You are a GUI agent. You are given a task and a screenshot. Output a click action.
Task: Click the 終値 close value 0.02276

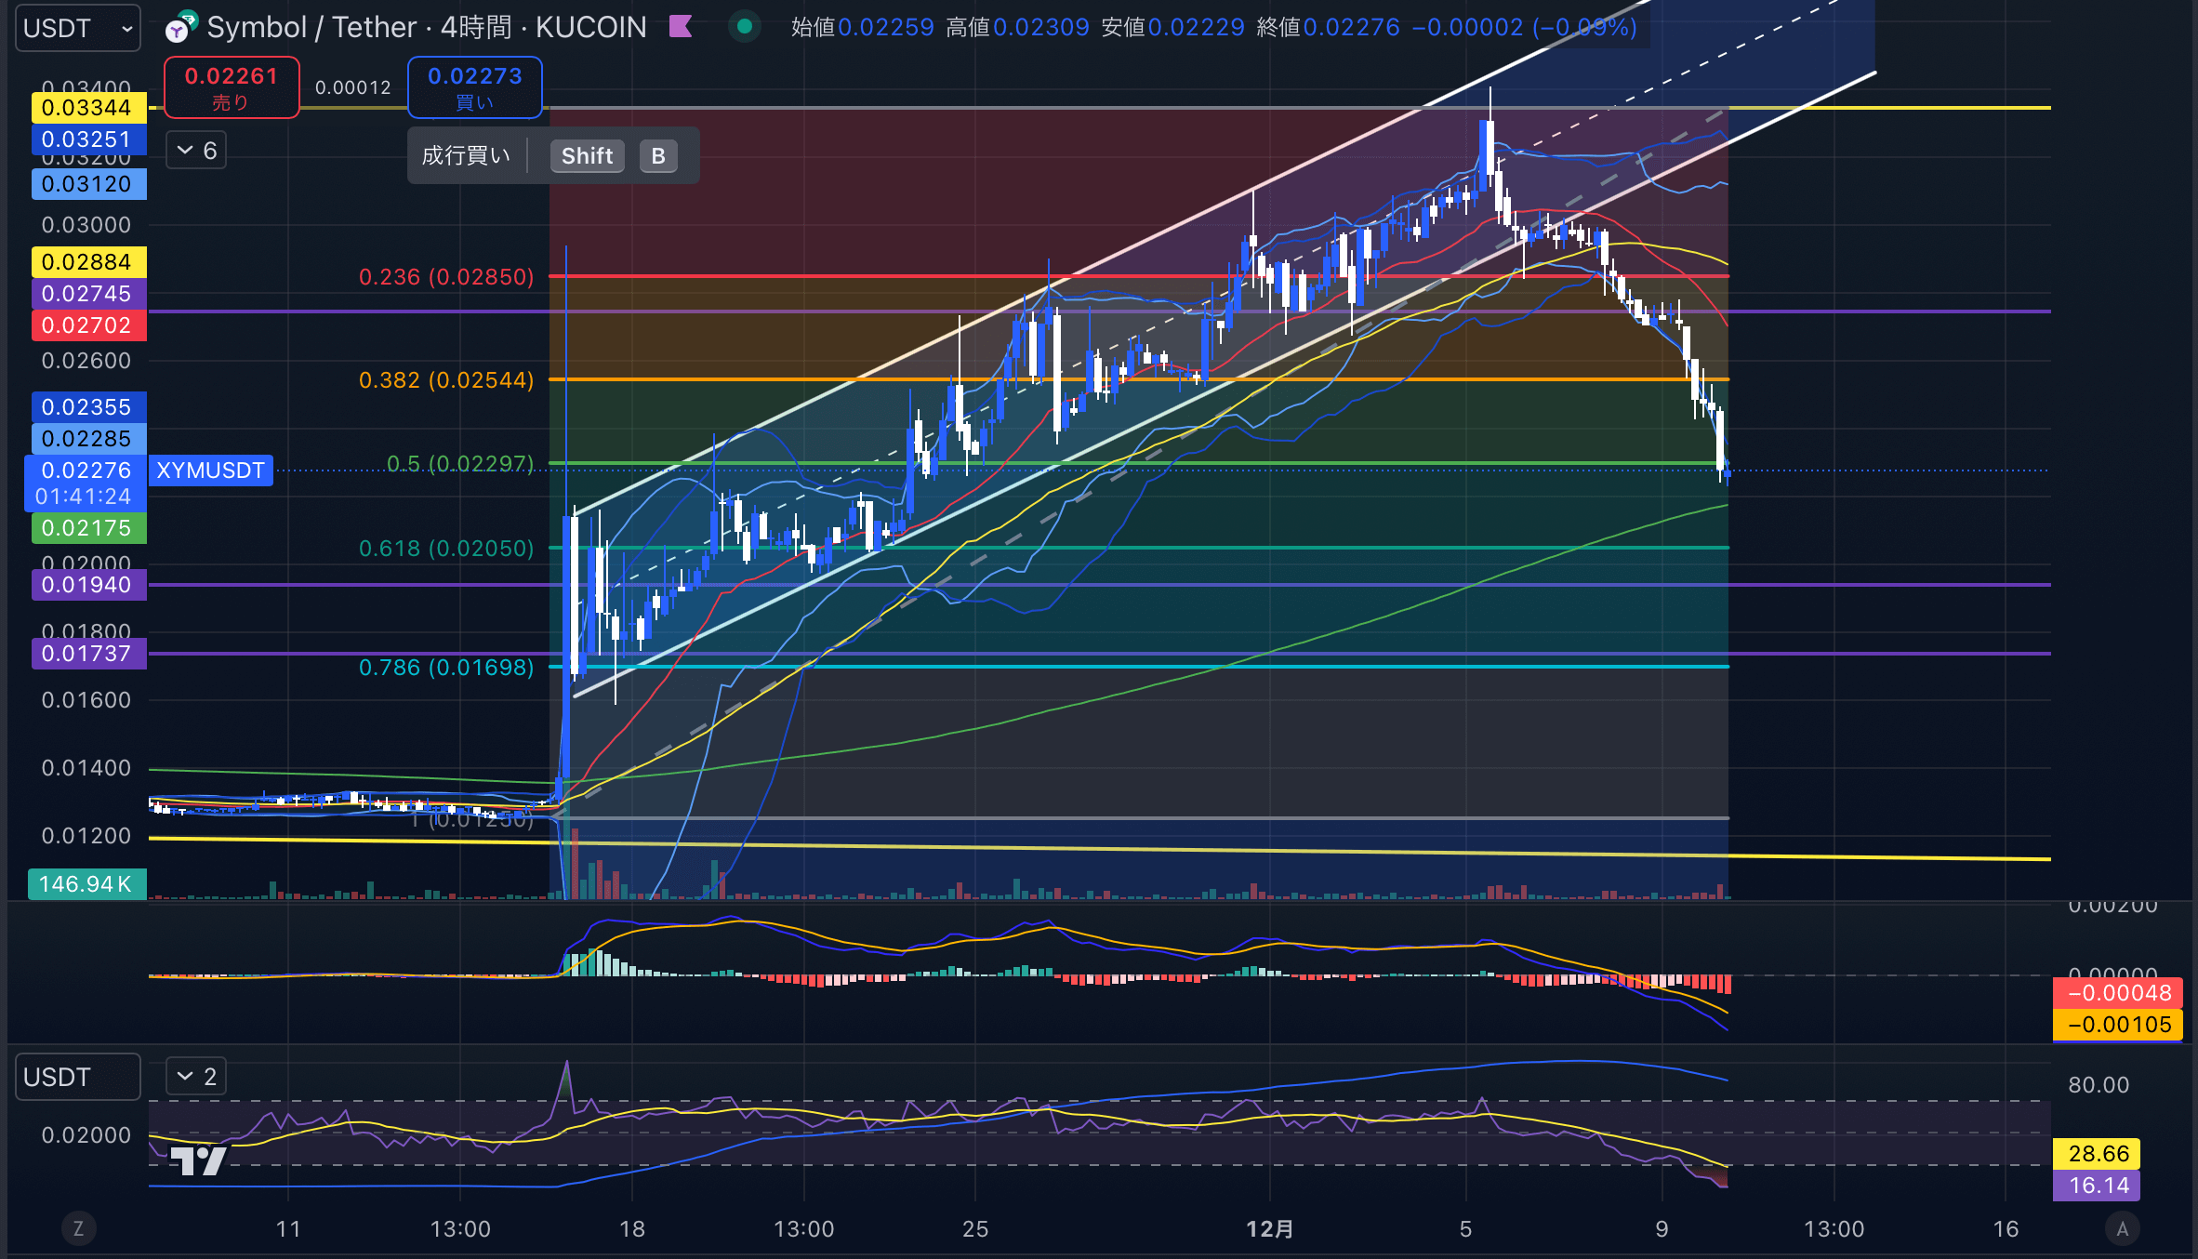click(1352, 27)
